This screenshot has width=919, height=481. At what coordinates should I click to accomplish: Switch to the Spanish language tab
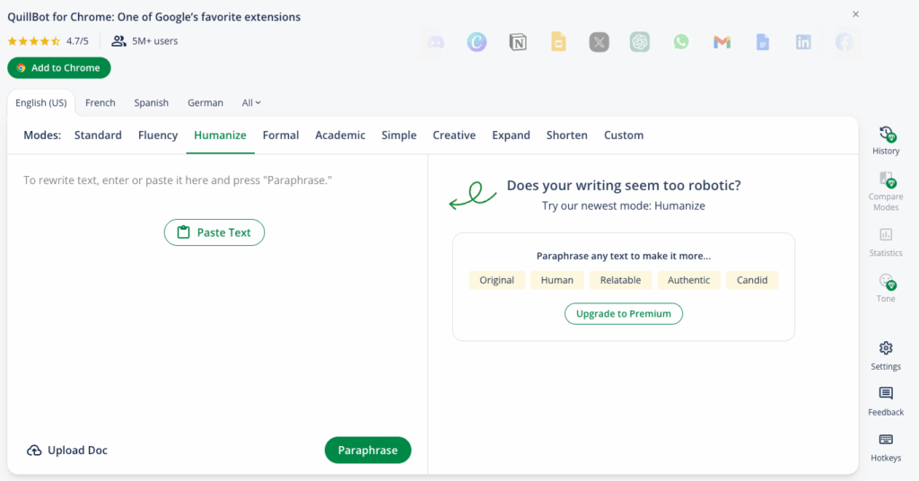pyautogui.click(x=151, y=102)
